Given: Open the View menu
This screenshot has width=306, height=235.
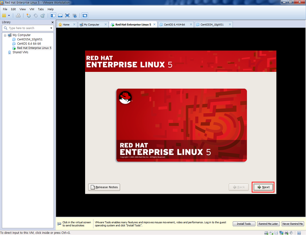Looking at the screenshot, I should tap(22, 9).
